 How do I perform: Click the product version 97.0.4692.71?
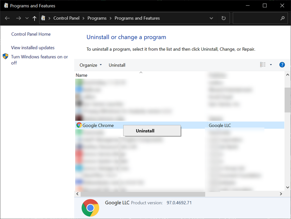179,203
